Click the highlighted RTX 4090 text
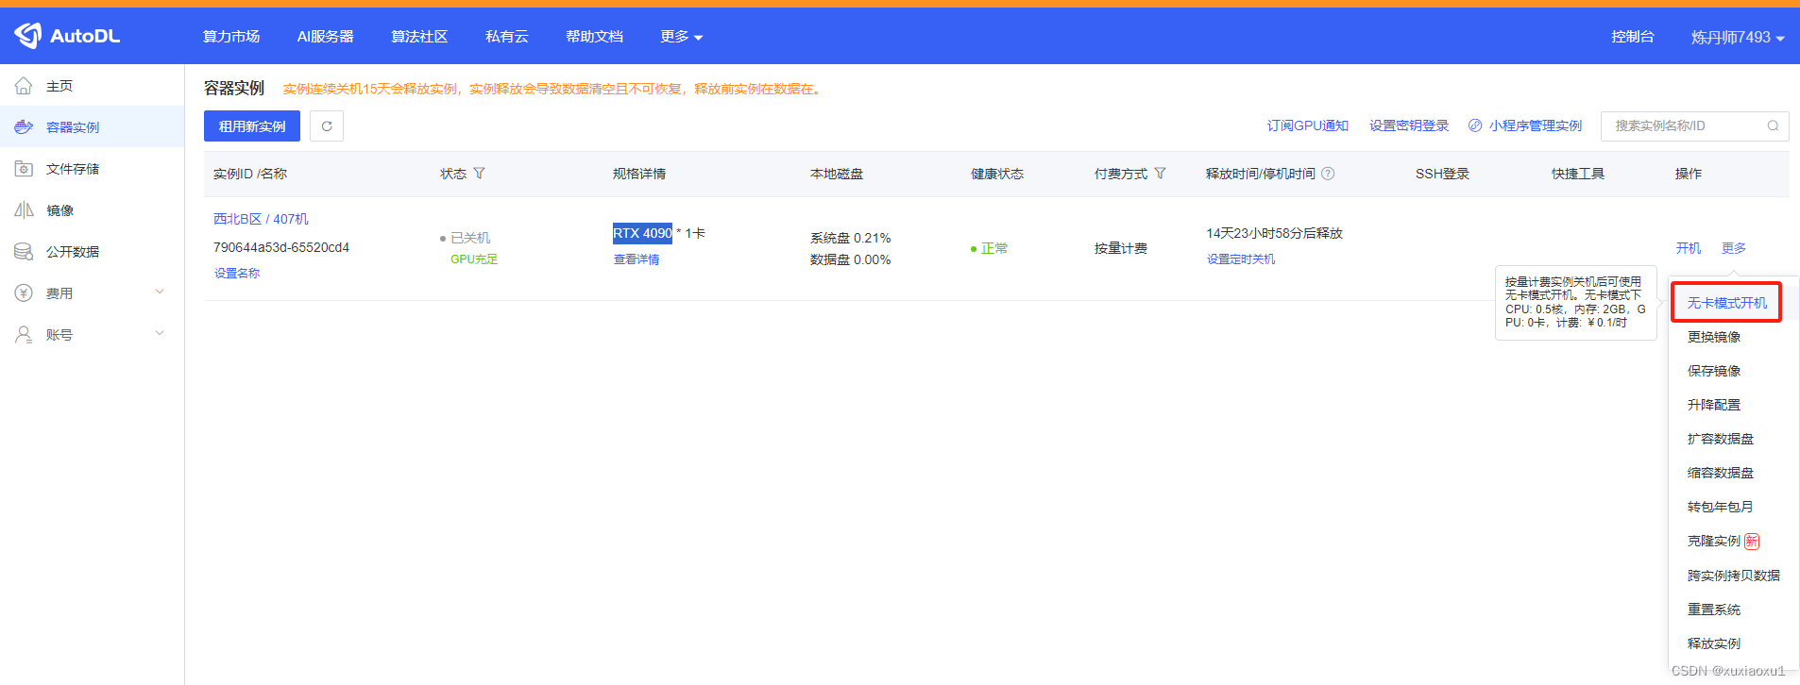 (x=642, y=233)
